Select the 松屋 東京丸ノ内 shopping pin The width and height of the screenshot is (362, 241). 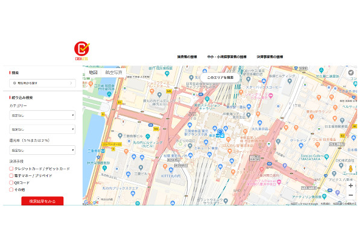[191, 155]
